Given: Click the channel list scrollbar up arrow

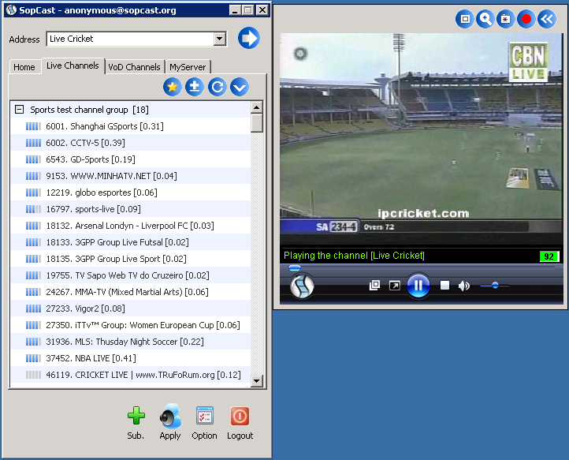Looking at the screenshot, I should pyautogui.click(x=257, y=107).
